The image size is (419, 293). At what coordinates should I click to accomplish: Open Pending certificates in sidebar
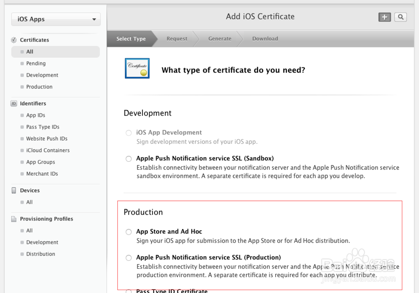[x=35, y=63]
